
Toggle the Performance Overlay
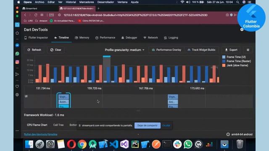(166, 50)
